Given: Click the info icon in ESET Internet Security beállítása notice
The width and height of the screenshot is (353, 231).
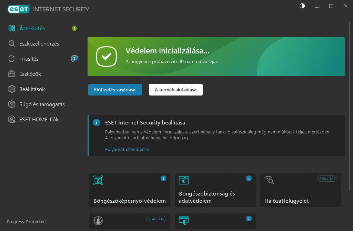Looking at the screenshot, I should [x=97, y=122].
